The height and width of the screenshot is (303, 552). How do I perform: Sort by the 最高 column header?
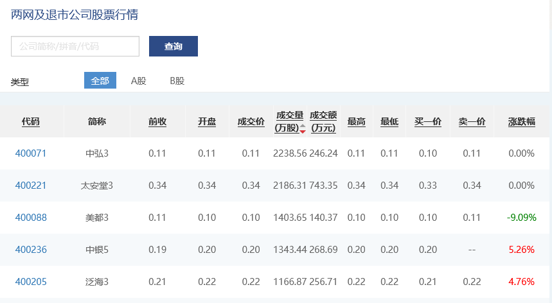coord(357,121)
